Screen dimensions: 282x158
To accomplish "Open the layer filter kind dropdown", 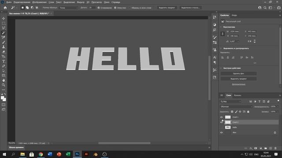I will point(231,101).
